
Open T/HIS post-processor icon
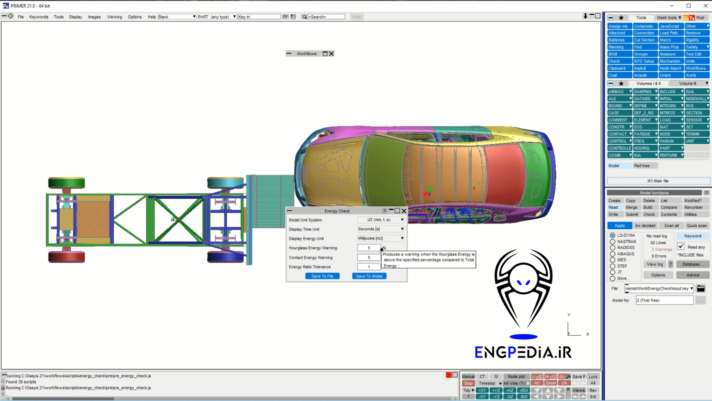692,18
